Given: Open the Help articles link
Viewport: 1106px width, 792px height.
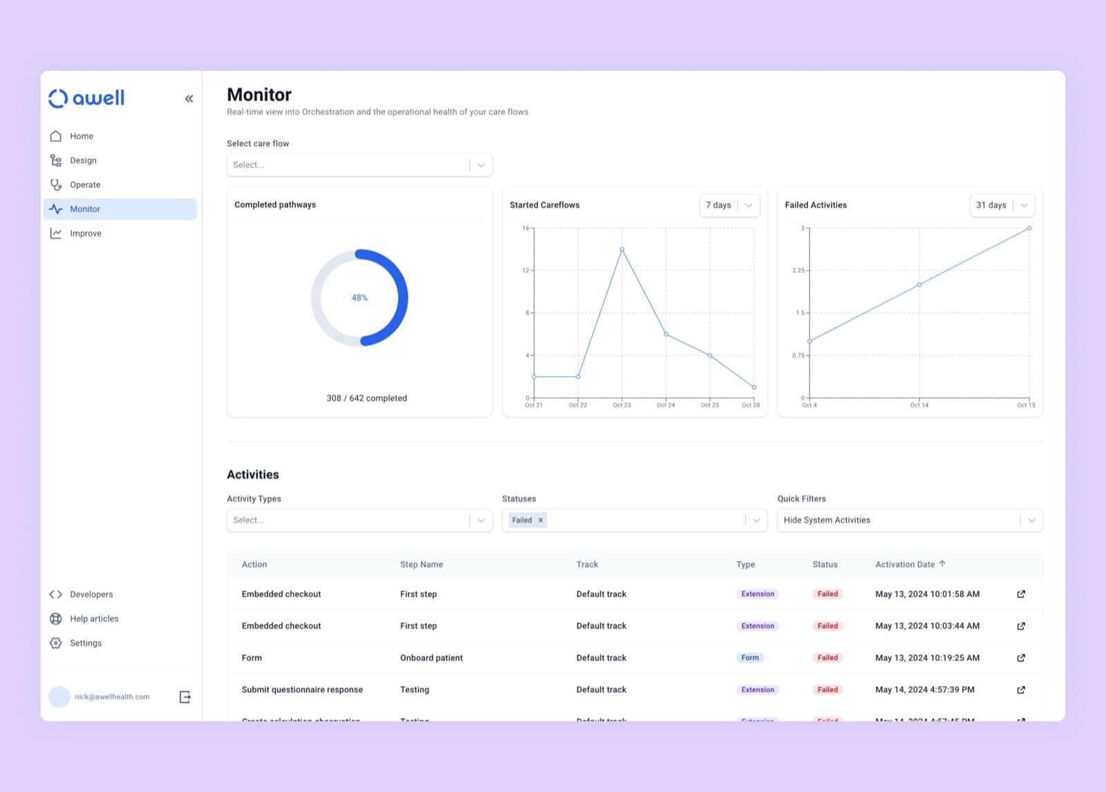Looking at the screenshot, I should pos(120,619).
